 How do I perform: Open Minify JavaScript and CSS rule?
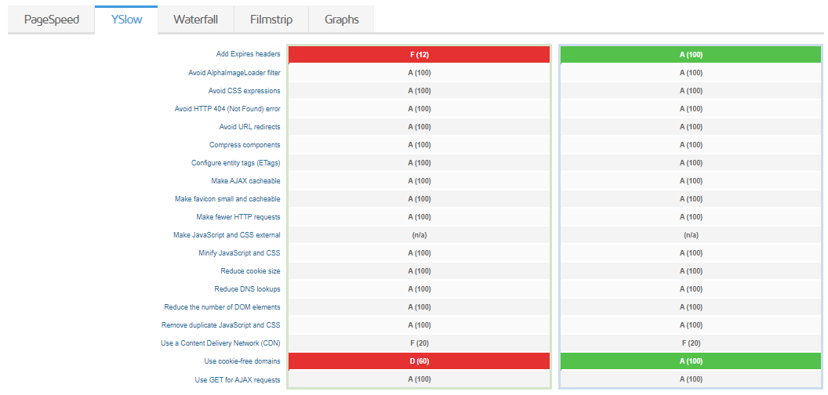[x=239, y=253]
